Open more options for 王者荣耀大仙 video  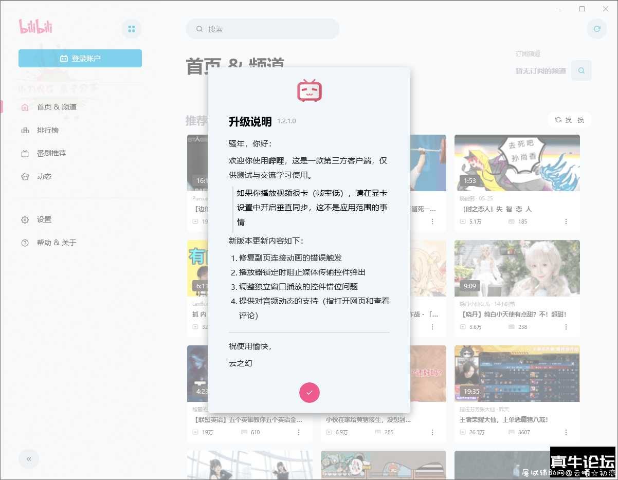pyautogui.click(x=566, y=432)
